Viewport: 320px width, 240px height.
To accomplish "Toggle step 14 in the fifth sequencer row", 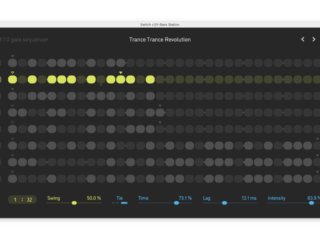I will (140, 129).
